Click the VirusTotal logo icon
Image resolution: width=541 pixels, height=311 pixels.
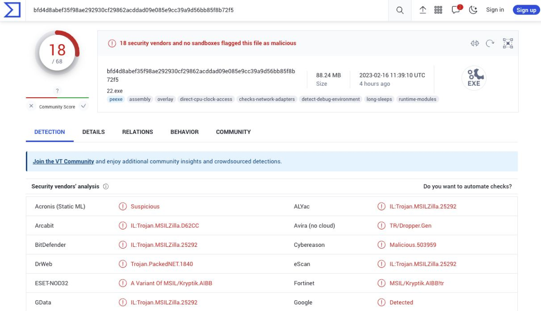coord(12,10)
